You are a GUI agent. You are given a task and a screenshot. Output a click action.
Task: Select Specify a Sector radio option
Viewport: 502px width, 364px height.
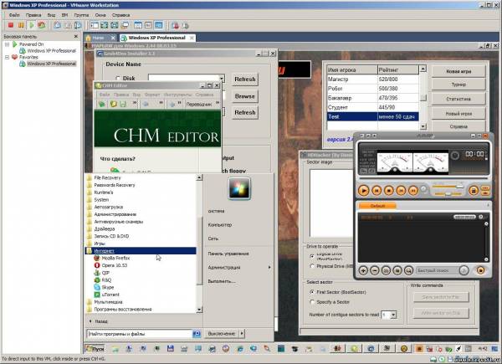(312, 302)
